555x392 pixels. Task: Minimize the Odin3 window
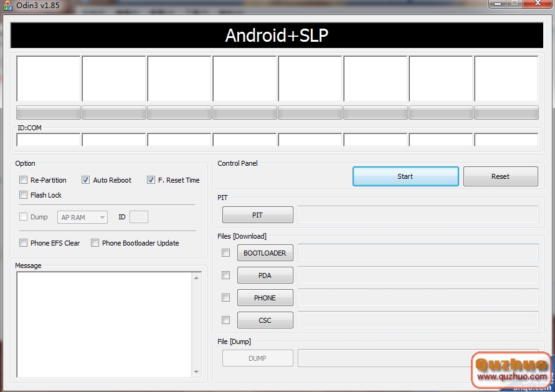tap(498, 4)
